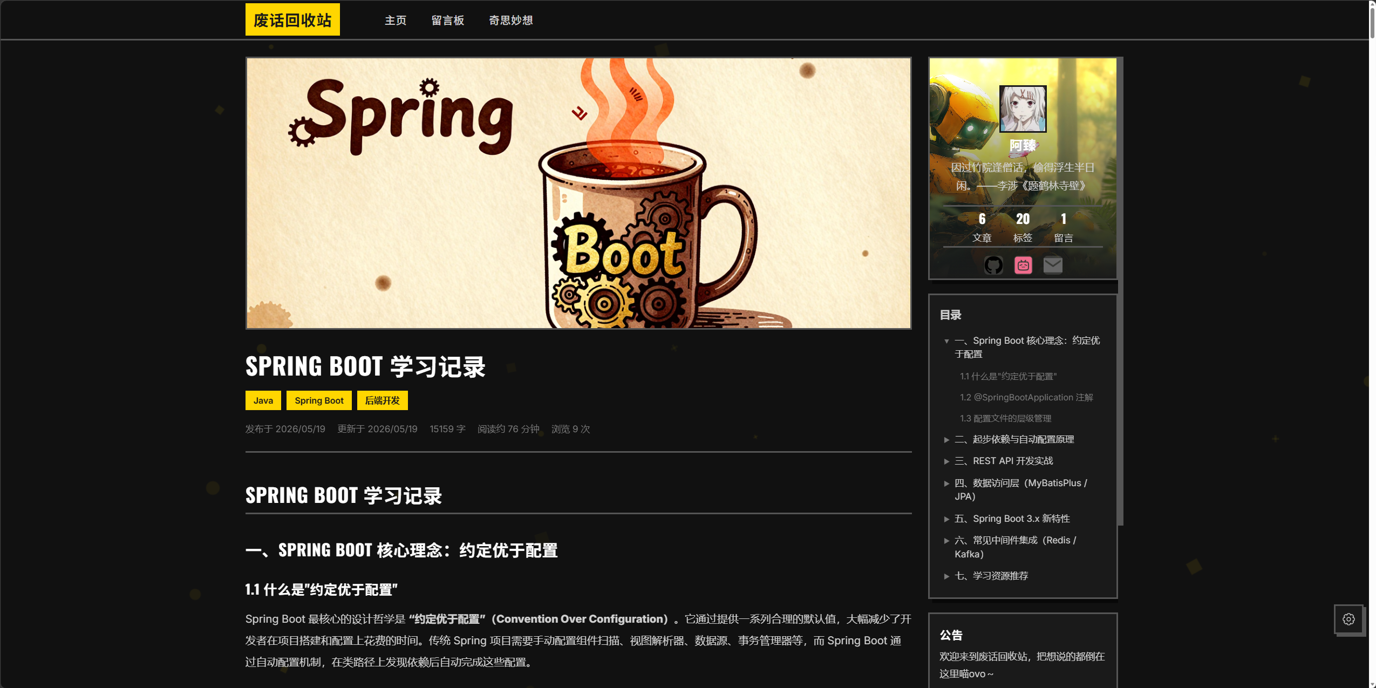Click the 20 标签 counter
Image resolution: width=1376 pixels, height=688 pixels.
[1023, 227]
